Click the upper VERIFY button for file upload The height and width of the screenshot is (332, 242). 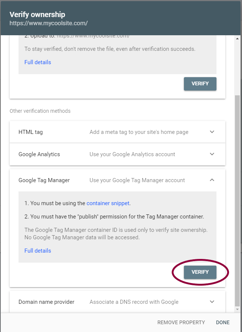(x=200, y=83)
